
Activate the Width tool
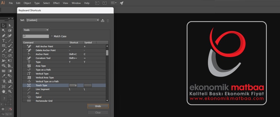pyautogui.click(x=4, y=61)
